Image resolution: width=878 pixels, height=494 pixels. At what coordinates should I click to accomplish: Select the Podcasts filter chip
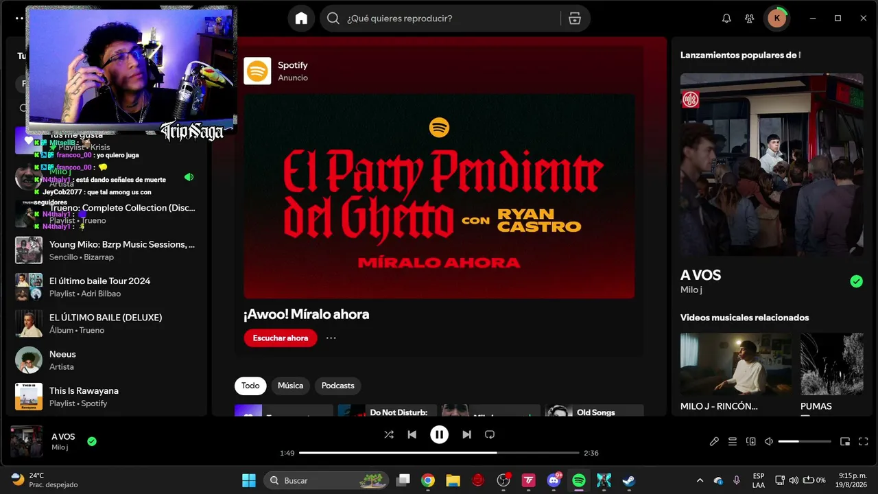[x=338, y=386]
